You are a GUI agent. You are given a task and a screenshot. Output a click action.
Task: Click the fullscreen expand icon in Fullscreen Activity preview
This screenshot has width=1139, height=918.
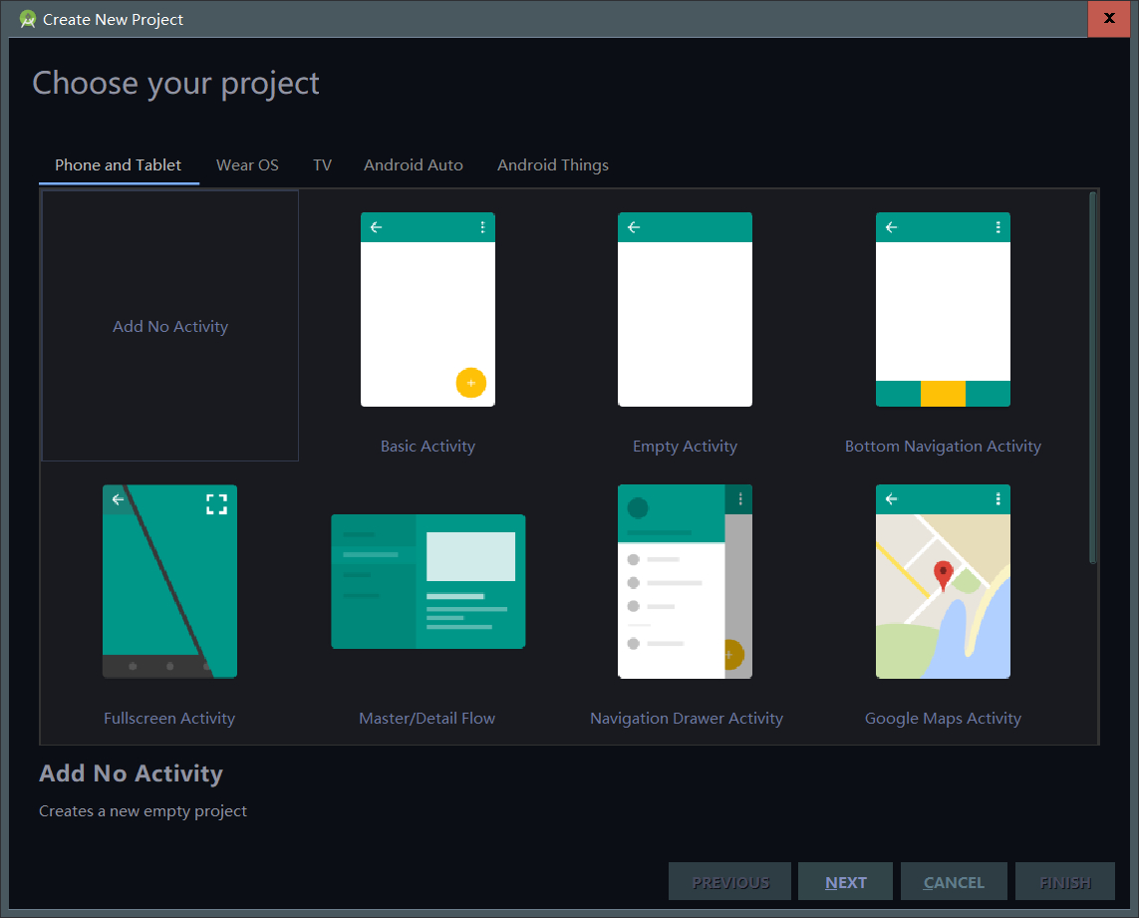[216, 503]
